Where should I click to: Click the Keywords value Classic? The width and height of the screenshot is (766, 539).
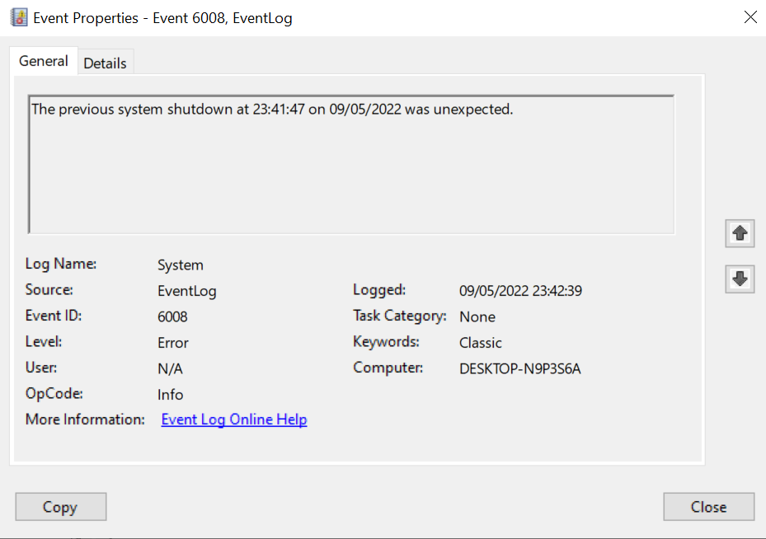(480, 343)
